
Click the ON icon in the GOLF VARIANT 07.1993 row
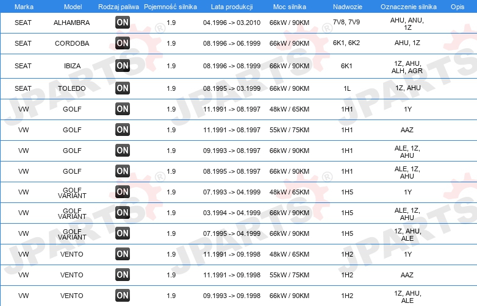123,191
